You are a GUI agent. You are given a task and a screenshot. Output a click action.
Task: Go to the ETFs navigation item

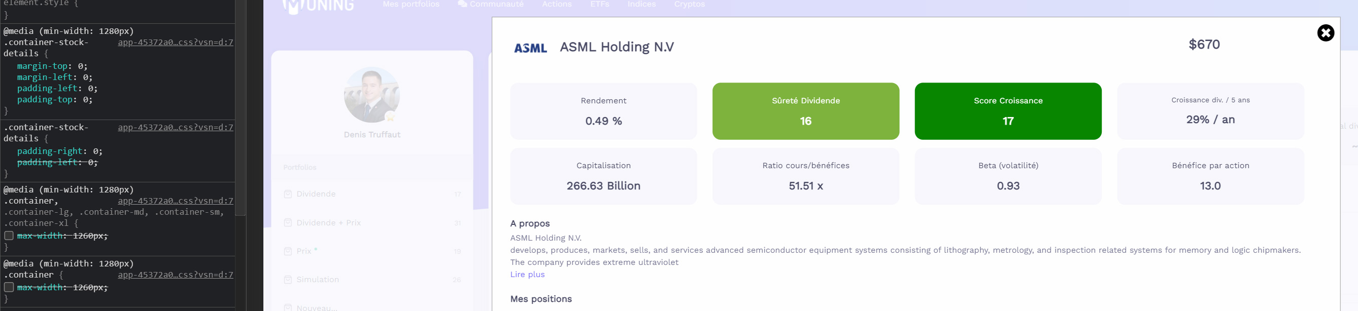(599, 4)
